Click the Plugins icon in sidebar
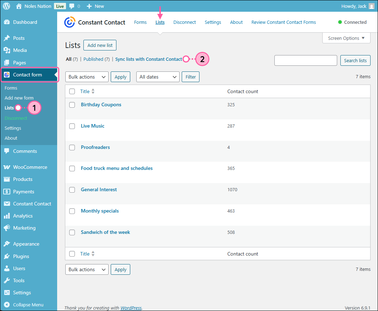Image resolution: width=378 pixels, height=311 pixels. tap(7, 256)
